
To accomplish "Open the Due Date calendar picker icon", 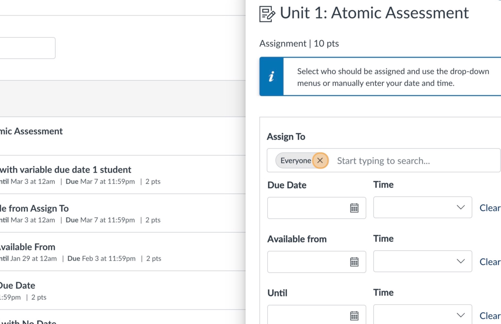I will pos(354,208).
